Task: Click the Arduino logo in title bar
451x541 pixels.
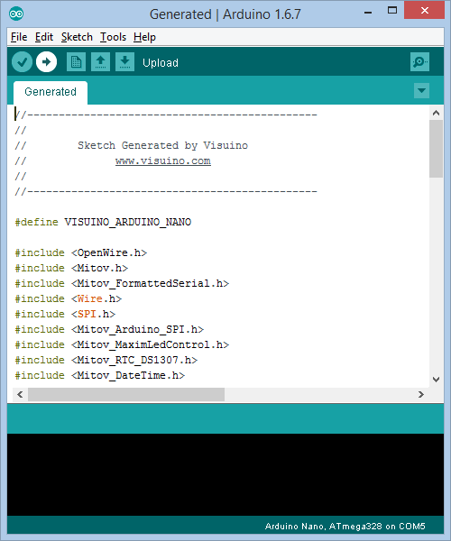Action: coord(16,14)
